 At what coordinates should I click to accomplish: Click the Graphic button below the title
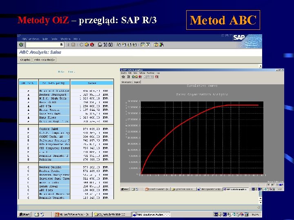25,59
